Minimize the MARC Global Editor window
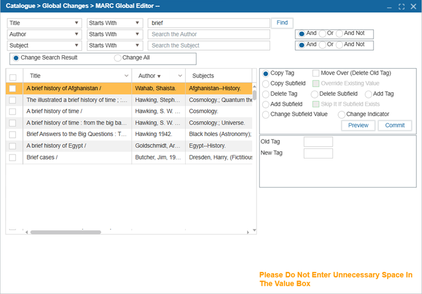This screenshot has height=294, width=422. click(x=389, y=7)
